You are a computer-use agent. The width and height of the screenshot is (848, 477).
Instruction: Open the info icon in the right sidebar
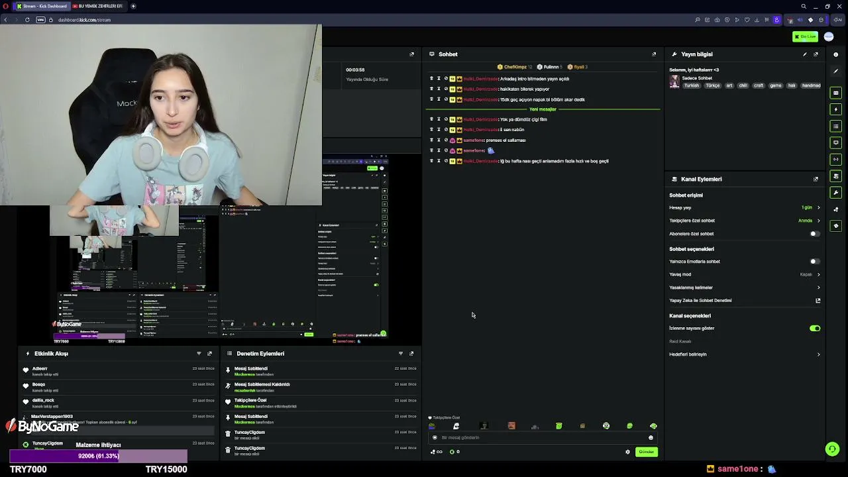(835, 54)
